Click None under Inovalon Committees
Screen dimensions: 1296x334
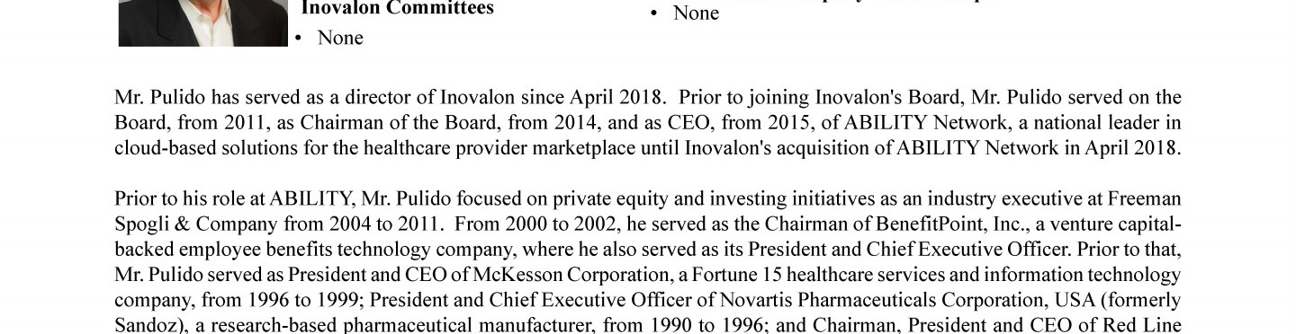[x=340, y=38]
